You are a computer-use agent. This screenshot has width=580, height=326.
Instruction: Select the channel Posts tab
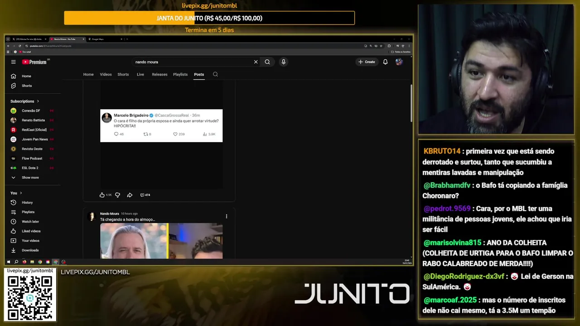point(199,74)
